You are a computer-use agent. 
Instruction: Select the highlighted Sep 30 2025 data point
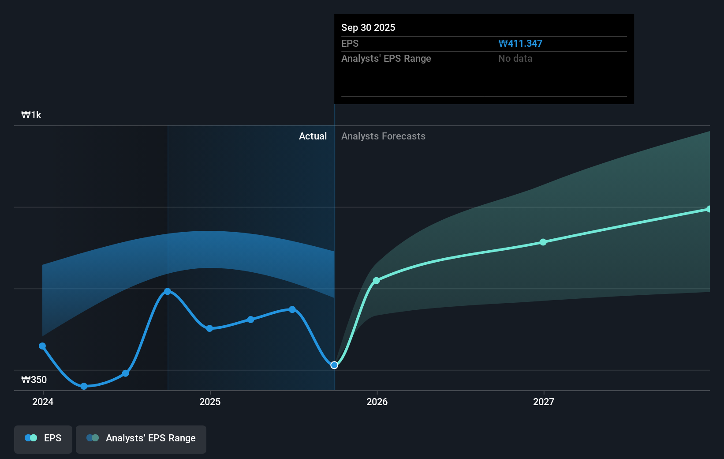[334, 365]
